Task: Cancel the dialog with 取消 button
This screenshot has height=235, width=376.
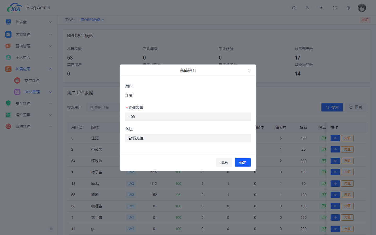Action: pos(224,162)
